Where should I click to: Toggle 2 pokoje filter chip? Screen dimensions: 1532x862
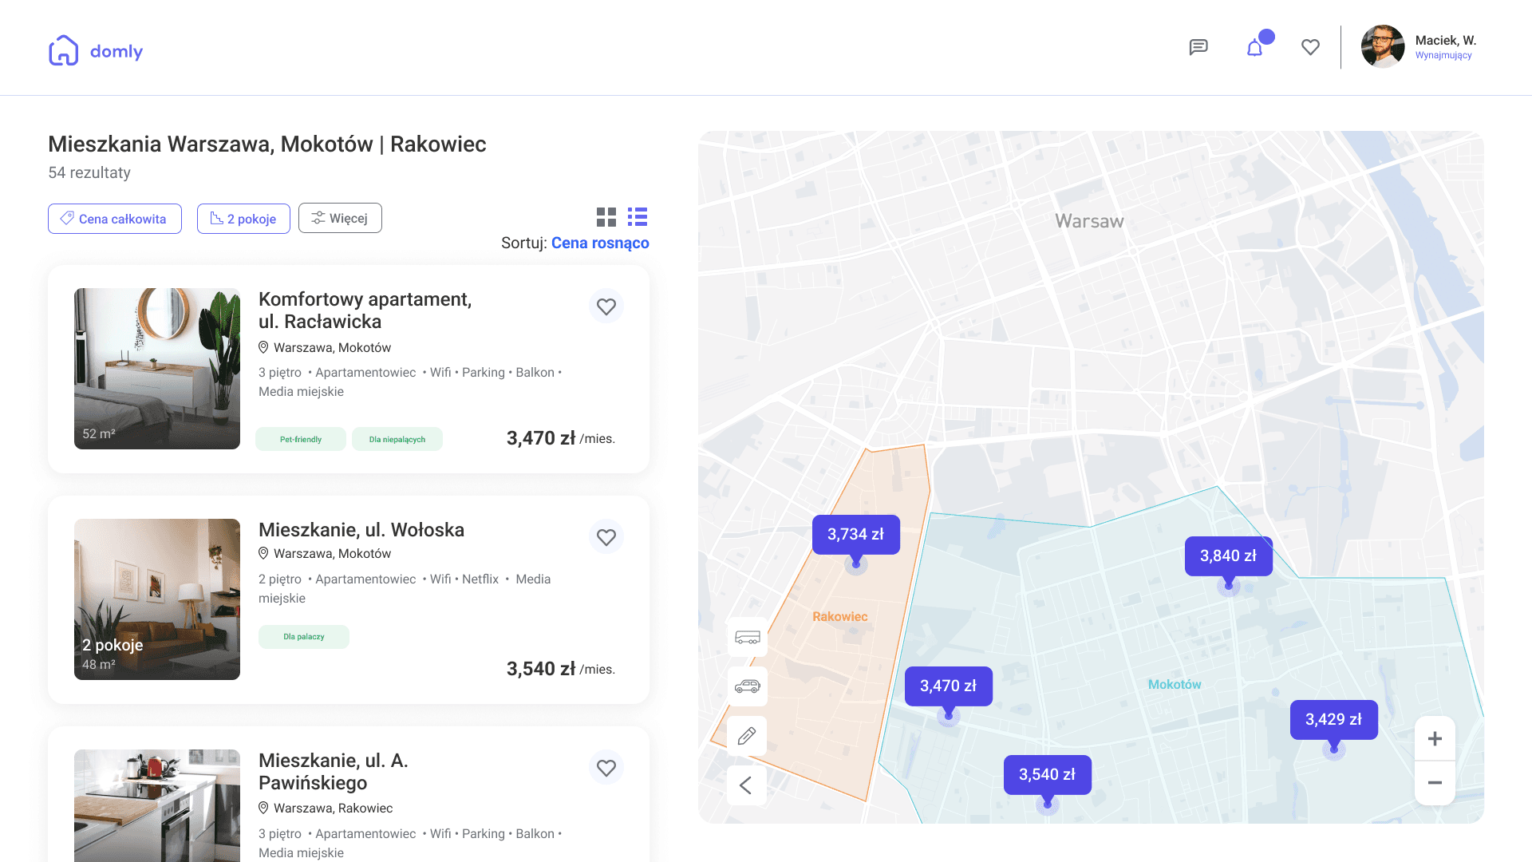click(x=243, y=218)
